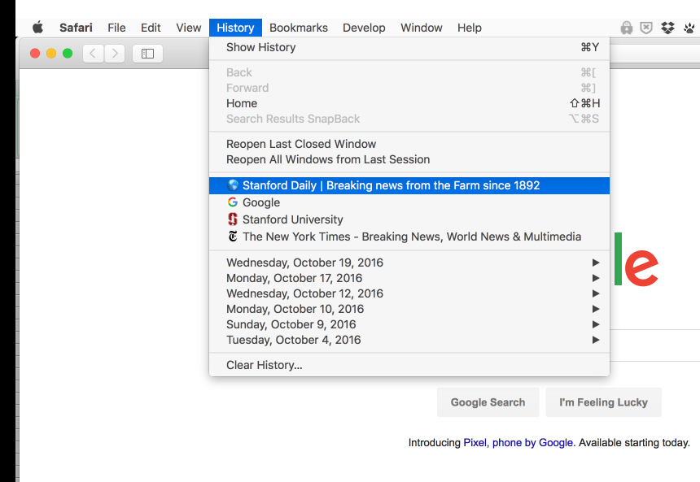Click the Google favicon in history list

(x=233, y=202)
